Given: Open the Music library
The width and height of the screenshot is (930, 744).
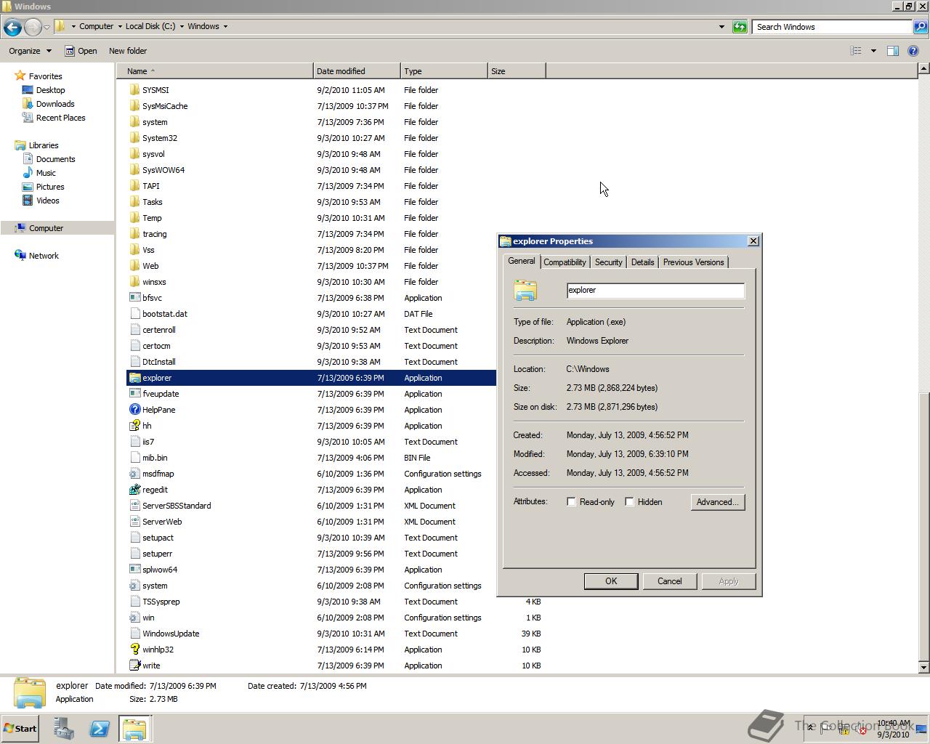Looking at the screenshot, I should (x=46, y=173).
